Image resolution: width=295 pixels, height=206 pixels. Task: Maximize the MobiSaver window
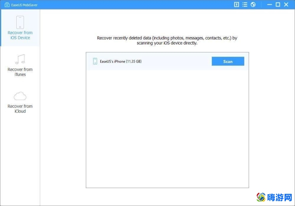278,4
